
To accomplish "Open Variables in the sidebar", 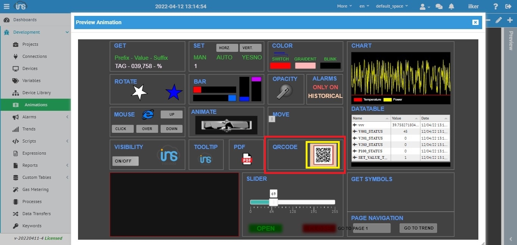I will click(x=31, y=81).
